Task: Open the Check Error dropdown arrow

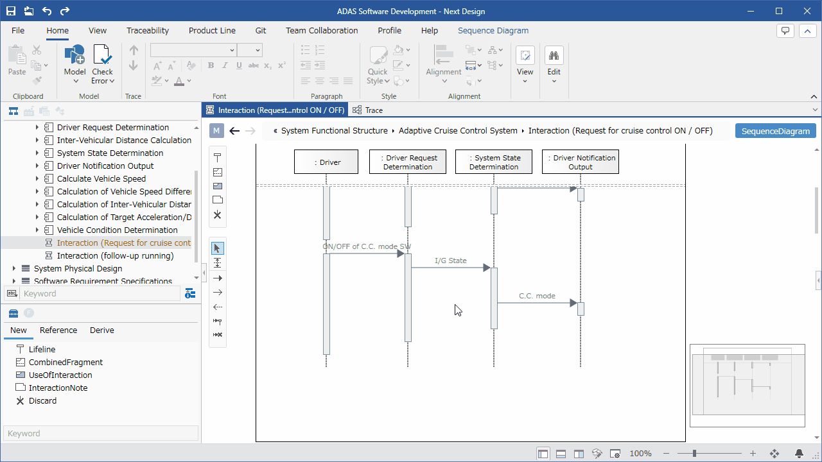Action: click(x=112, y=81)
